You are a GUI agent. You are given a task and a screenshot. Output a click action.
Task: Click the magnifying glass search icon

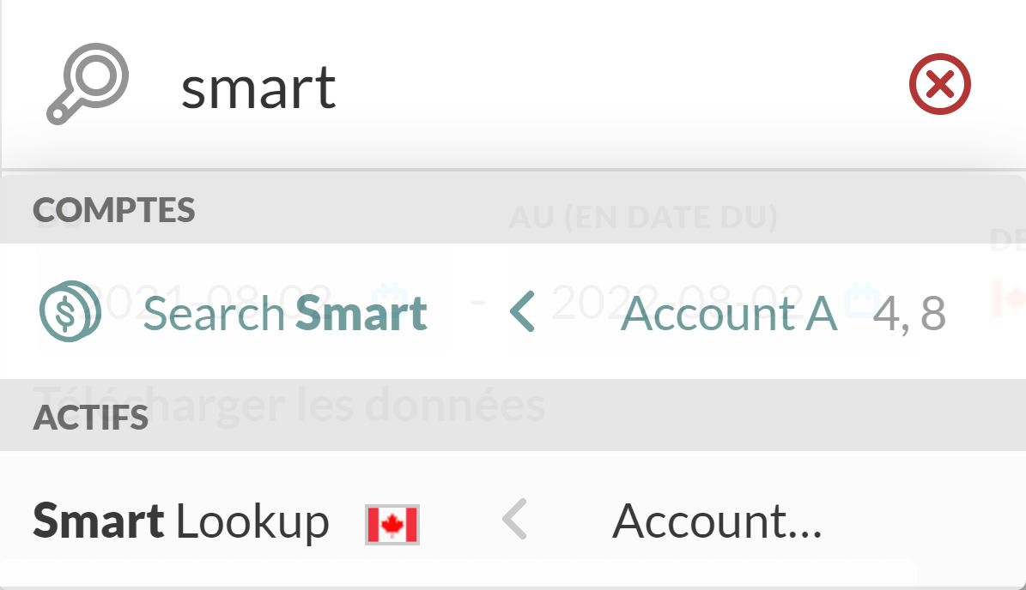coord(87,84)
